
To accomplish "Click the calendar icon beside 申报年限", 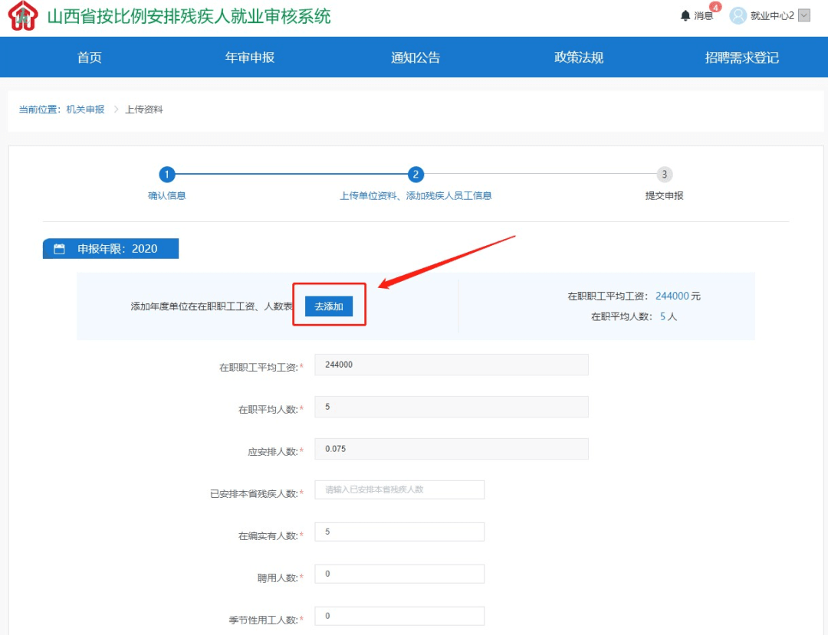I will (59, 249).
